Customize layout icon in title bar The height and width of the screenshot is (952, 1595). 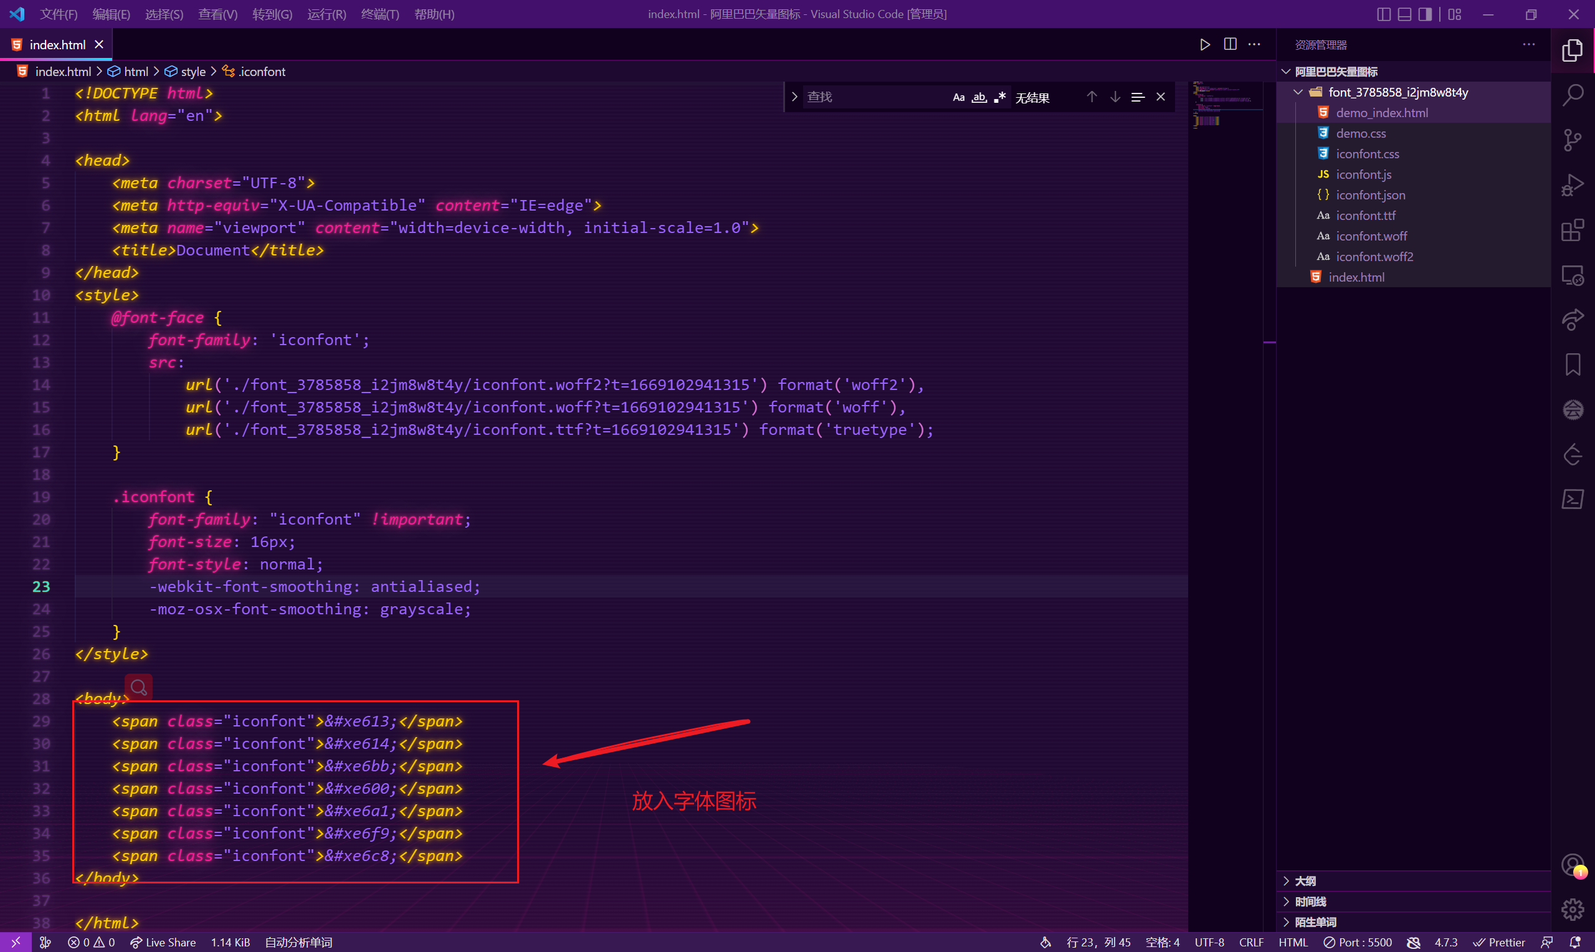1455,14
